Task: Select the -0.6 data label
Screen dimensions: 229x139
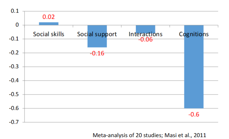Action: pos(194,114)
